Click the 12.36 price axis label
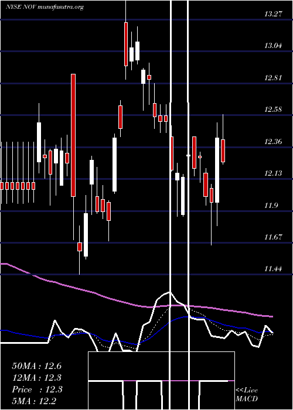The width and height of the screenshot is (293, 410). click(x=274, y=142)
